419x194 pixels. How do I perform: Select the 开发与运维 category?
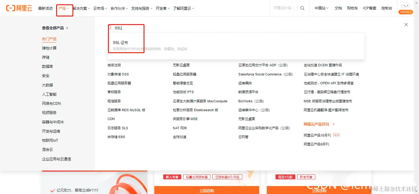tap(51, 131)
